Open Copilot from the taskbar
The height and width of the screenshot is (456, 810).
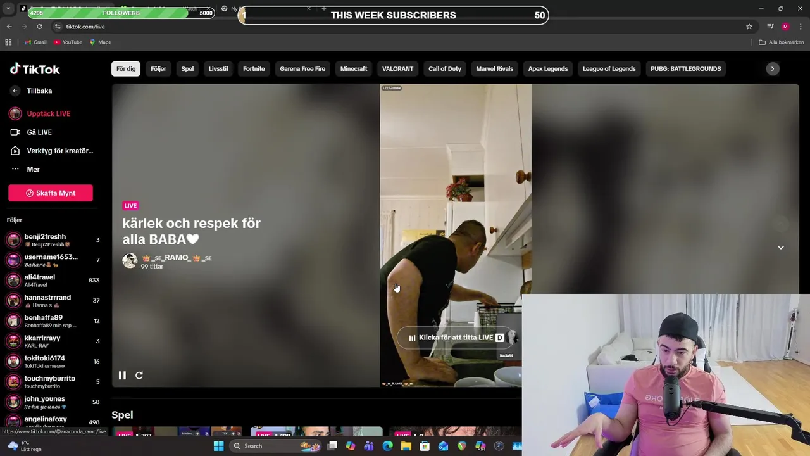(350, 446)
